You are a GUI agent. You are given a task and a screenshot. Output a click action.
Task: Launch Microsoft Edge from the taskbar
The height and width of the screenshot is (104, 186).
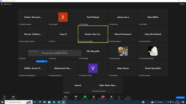(x=40, y=102)
